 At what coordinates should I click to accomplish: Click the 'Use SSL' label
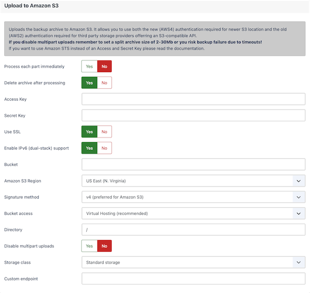12,132
